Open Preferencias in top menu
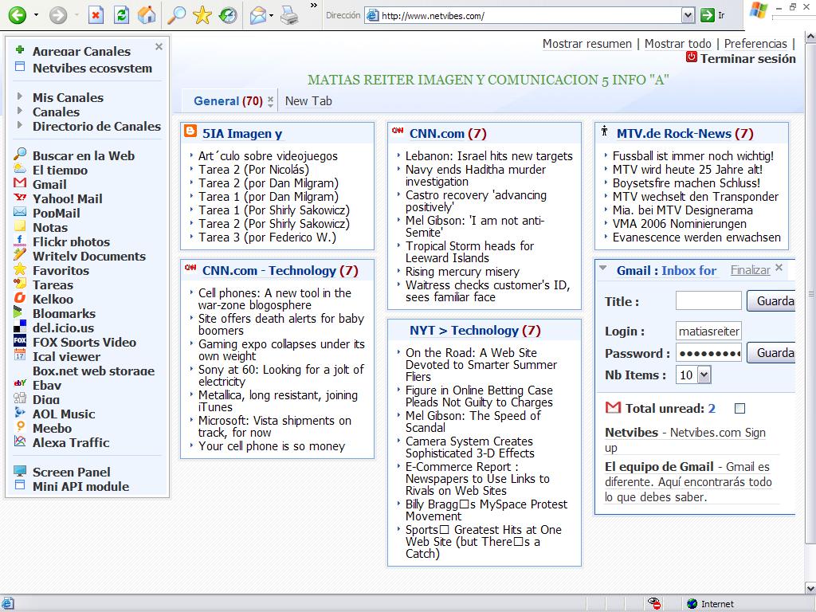Image resolution: width=816 pixels, height=612 pixels. (755, 44)
